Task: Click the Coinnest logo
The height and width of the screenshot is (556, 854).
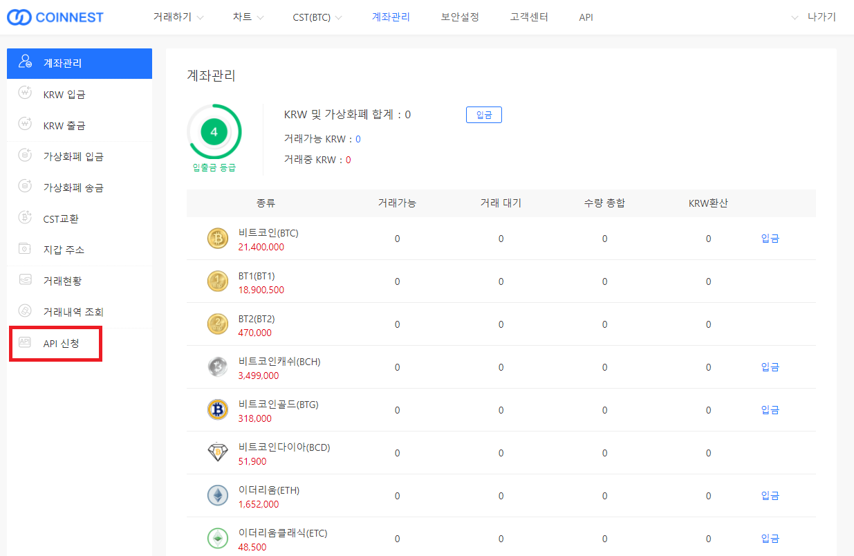Action: [x=55, y=17]
